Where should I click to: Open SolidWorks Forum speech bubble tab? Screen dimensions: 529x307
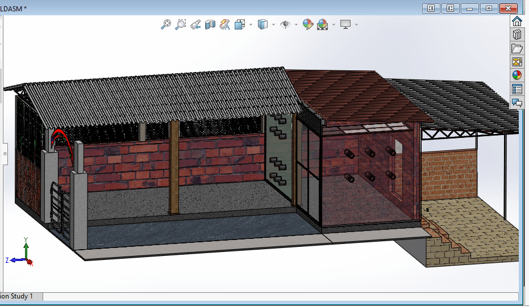point(517,103)
